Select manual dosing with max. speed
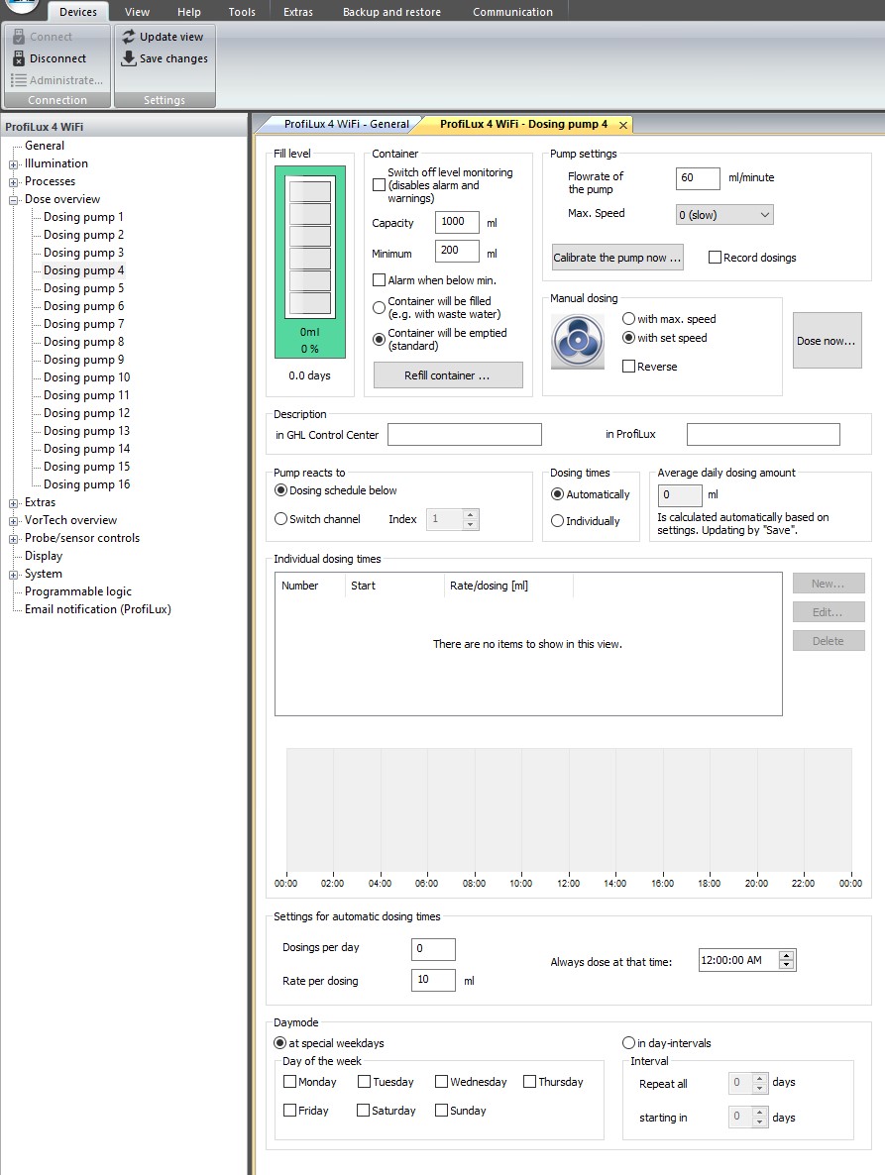885x1175 pixels. point(628,318)
